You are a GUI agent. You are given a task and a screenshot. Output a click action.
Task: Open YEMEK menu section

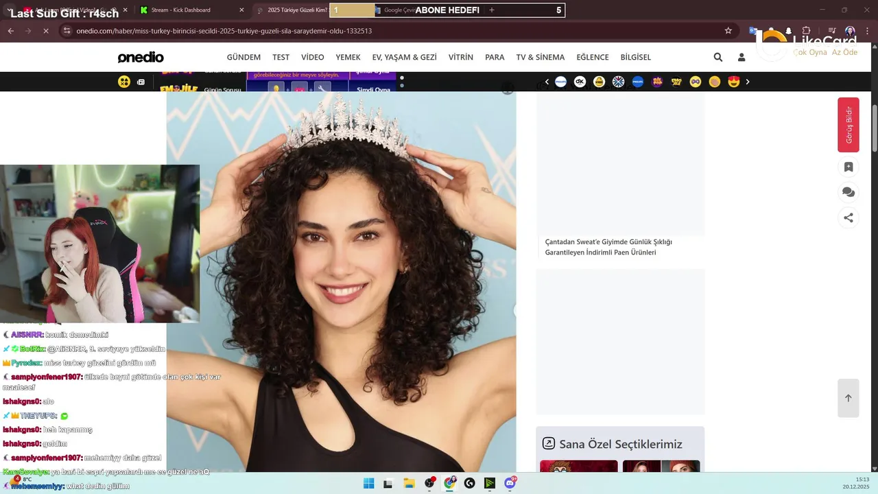pos(348,57)
